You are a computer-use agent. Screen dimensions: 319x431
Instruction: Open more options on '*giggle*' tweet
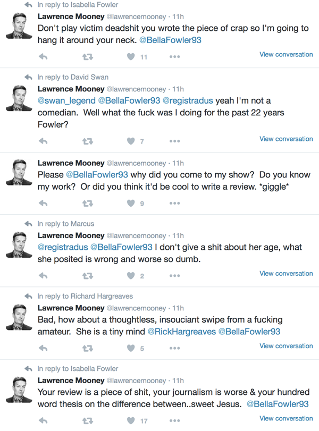pos(174,203)
